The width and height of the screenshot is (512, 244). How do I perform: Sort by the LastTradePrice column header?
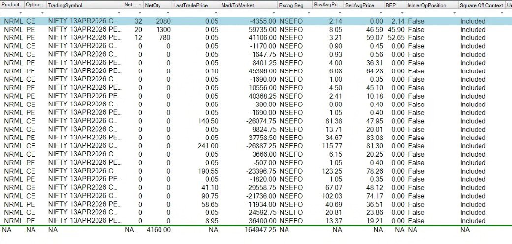(x=195, y=5)
